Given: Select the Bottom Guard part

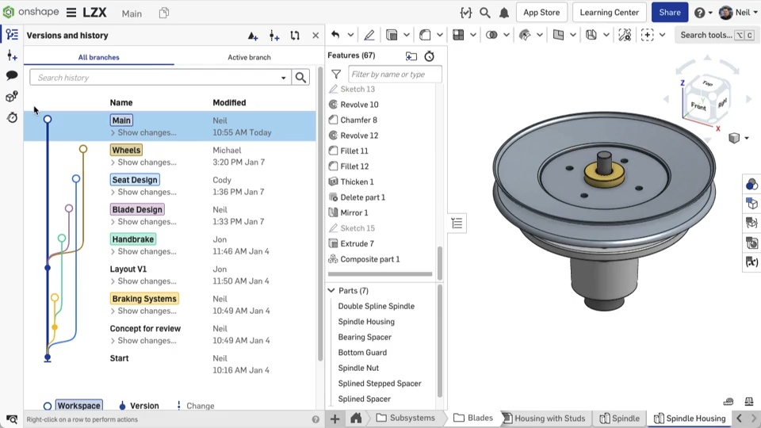Looking at the screenshot, I should 362,352.
